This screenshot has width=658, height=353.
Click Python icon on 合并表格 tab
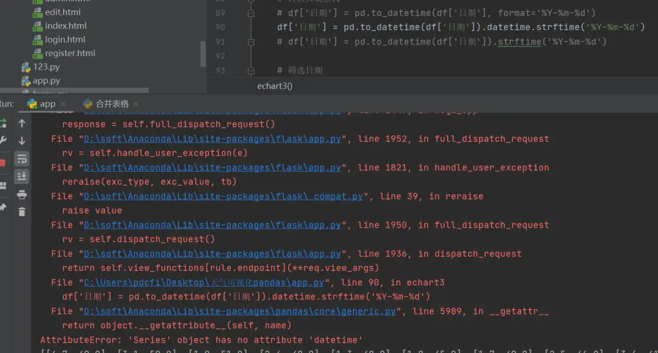pos(88,104)
